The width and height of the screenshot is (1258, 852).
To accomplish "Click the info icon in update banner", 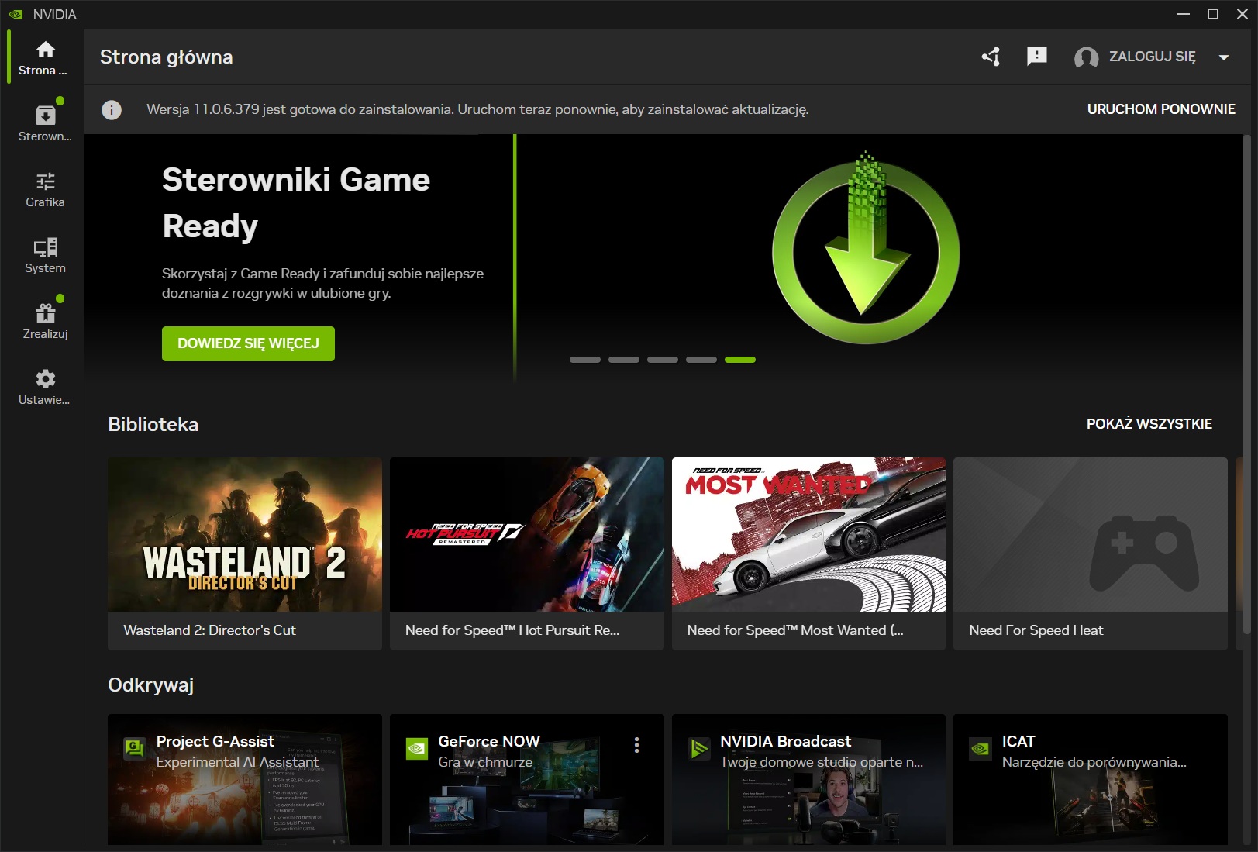I will click(x=112, y=110).
